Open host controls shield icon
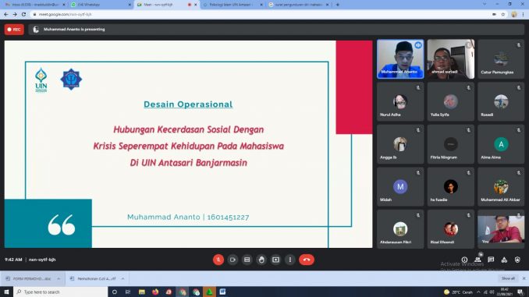The height and width of the screenshot is (297, 529). 517,260
